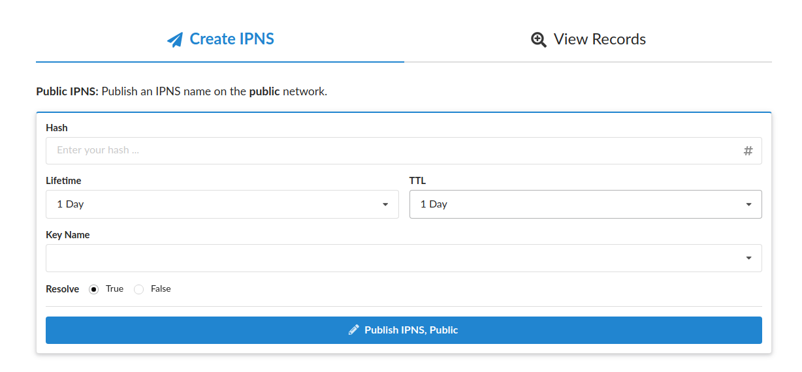The width and height of the screenshot is (802, 372).
Task: Click the Hash field label
Action: [57, 128]
